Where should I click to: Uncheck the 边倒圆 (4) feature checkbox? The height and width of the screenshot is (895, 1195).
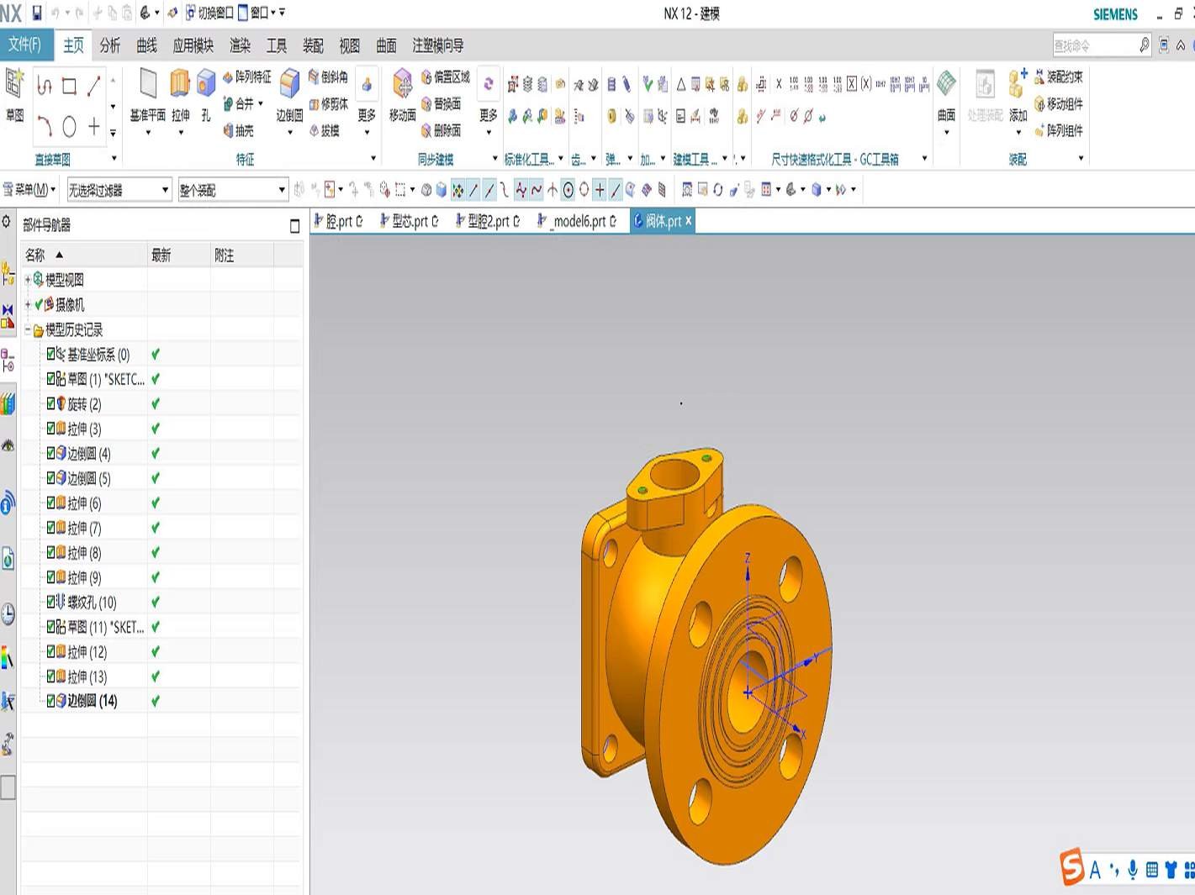pyautogui.click(x=50, y=453)
